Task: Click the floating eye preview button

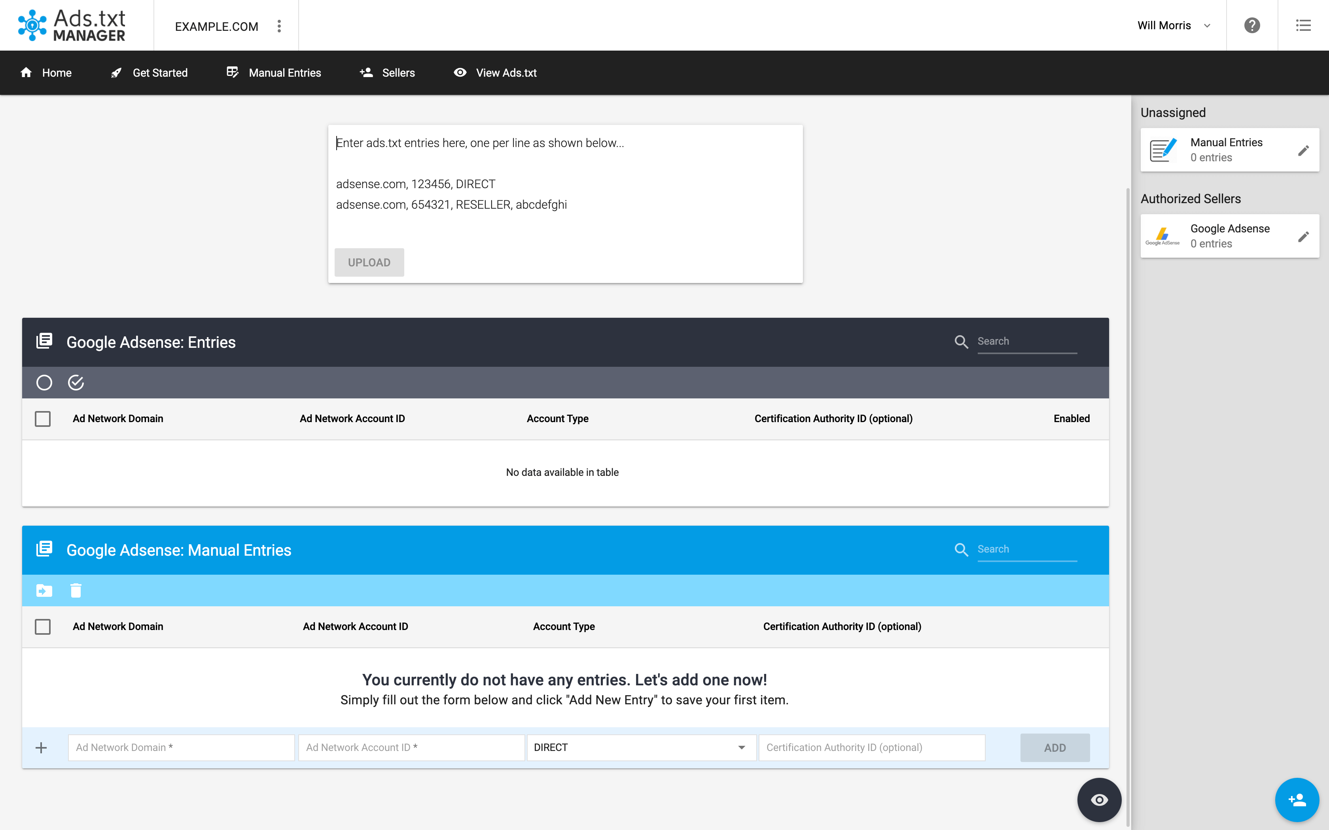Action: point(1099,800)
